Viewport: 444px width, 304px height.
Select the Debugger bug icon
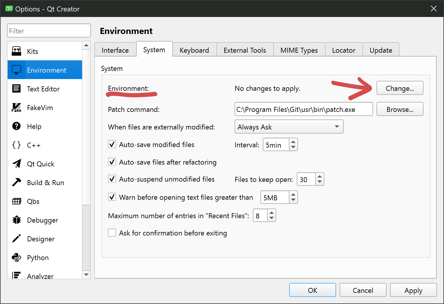click(x=16, y=220)
